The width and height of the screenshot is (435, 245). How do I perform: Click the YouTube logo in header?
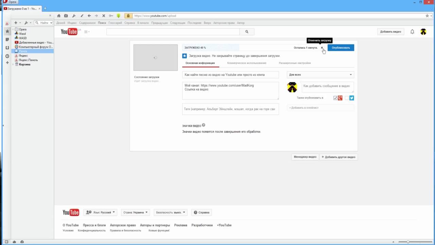[x=69, y=32]
